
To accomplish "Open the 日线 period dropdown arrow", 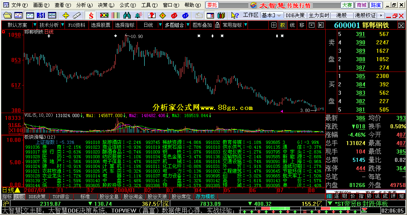I will click(x=160, y=25).
